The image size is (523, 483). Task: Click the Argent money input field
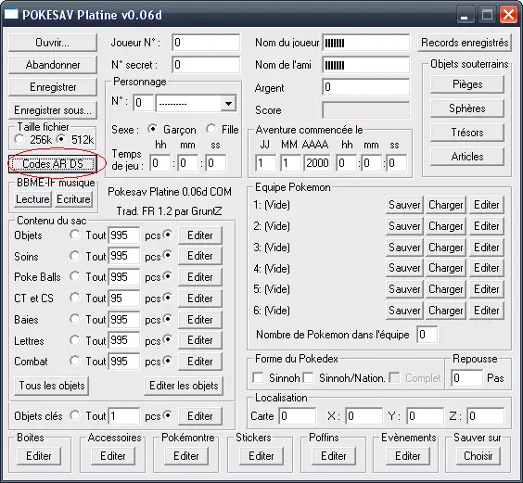[366, 87]
